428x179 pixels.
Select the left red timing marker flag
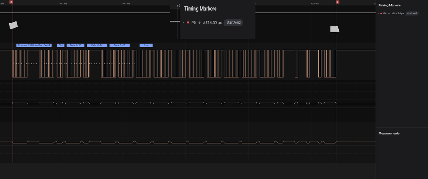coord(11,2)
